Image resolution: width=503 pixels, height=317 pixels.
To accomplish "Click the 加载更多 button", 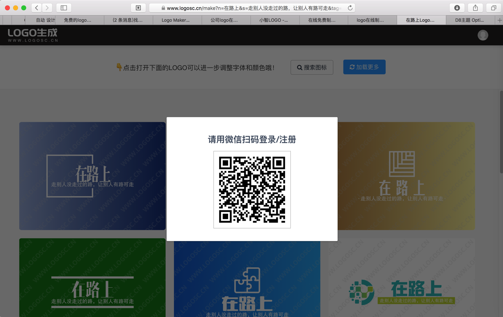I will click(x=364, y=67).
